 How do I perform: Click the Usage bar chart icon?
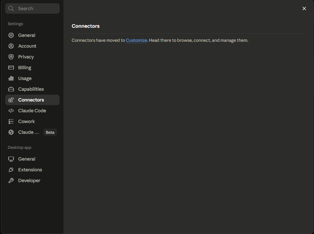click(x=11, y=78)
